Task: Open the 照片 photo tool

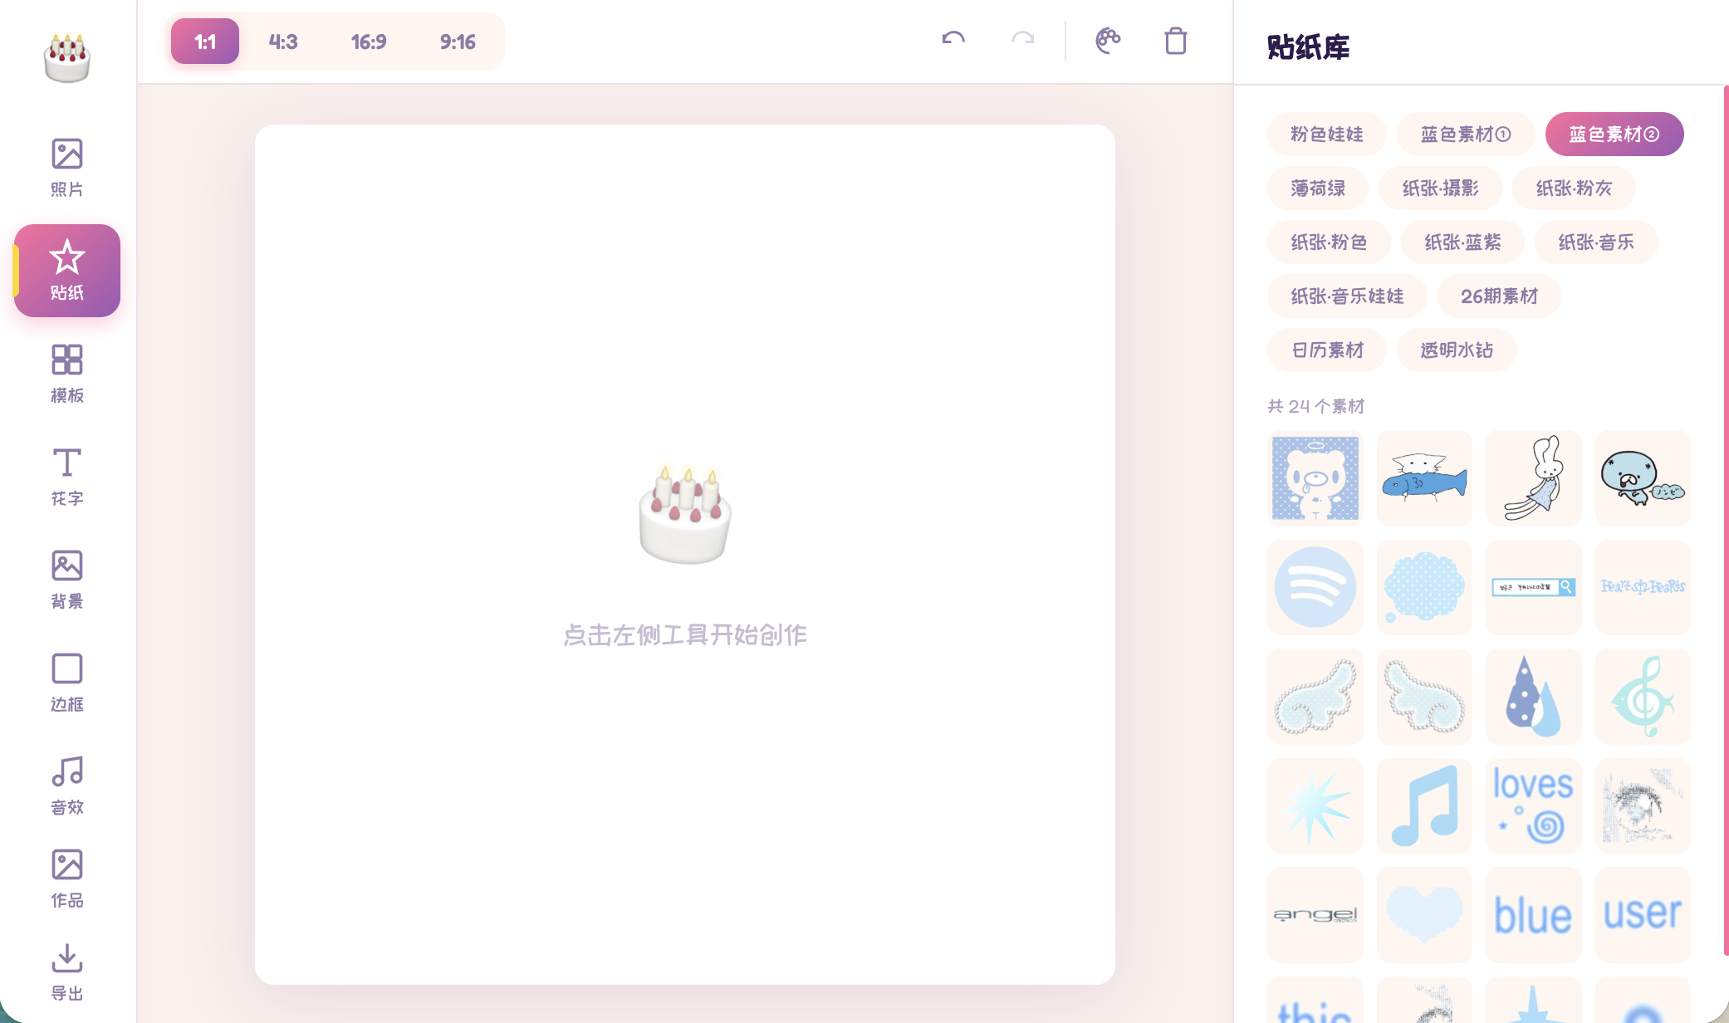Action: point(67,167)
